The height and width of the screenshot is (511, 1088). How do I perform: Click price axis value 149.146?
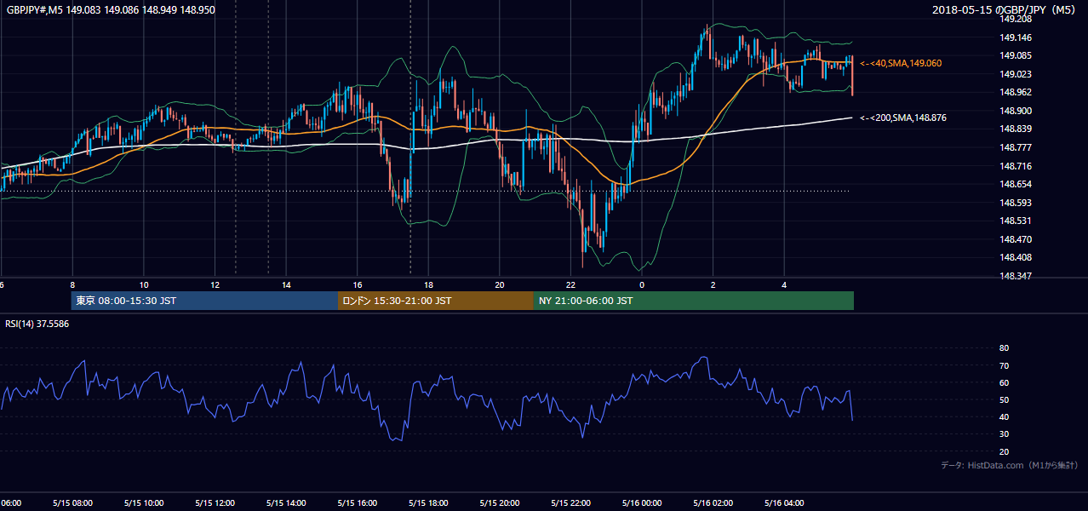click(x=1016, y=37)
